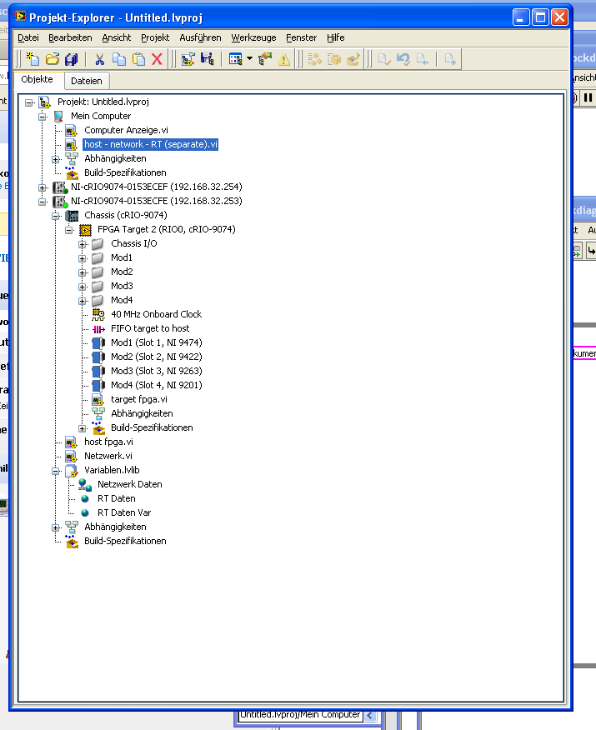Collapse the Variablen.lvlib library node

coord(57,470)
